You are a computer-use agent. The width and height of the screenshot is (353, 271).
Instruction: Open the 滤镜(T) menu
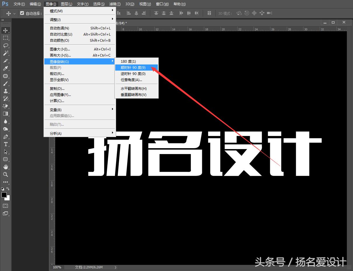coord(115,4)
